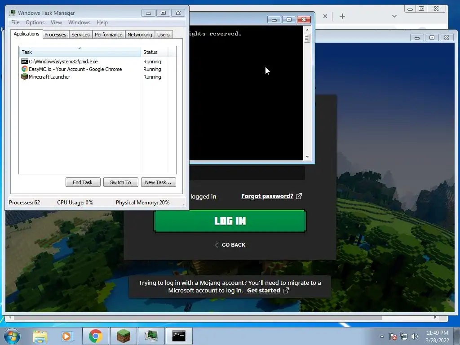Switch to Task Manager on the taskbar
Image resolution: width=460 pixels, height=345 pixels.
point(151,336)
